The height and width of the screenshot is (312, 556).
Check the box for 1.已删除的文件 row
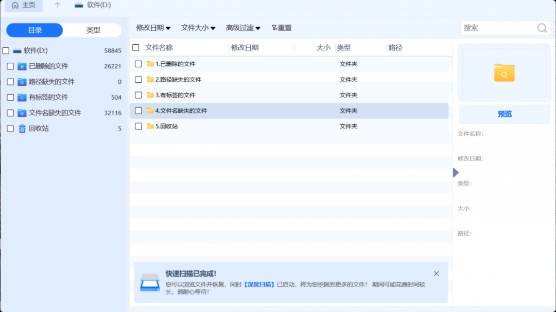(x=138, y=64)
